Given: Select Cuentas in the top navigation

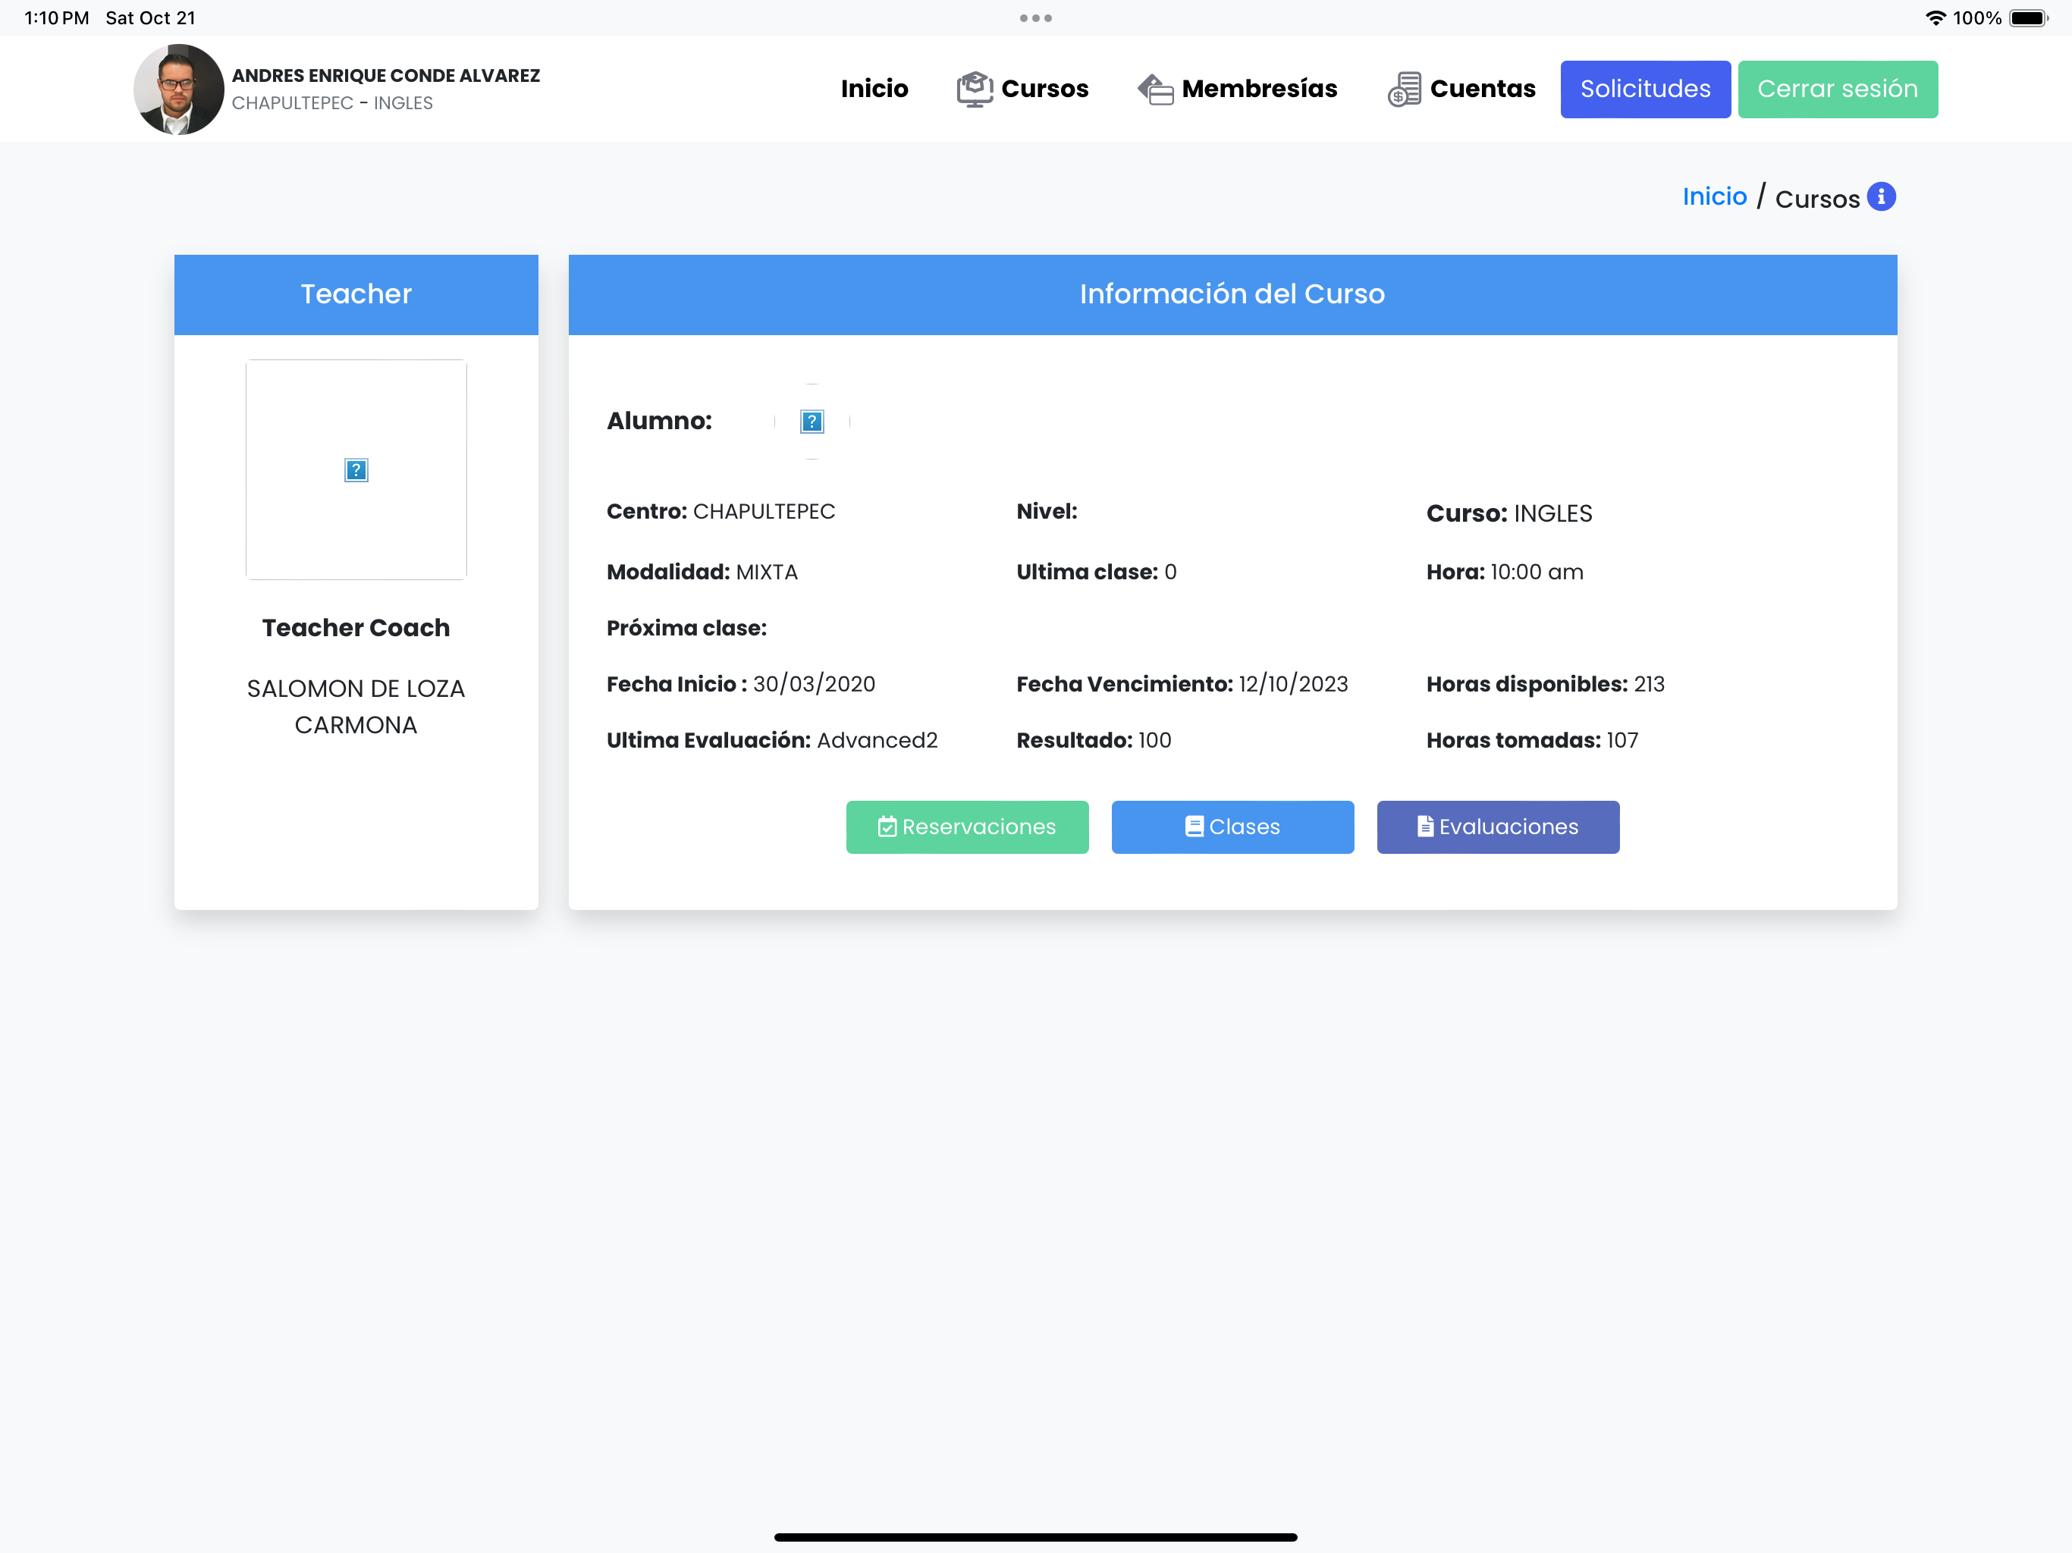Looking at the screenshot, I should [1482, 89].
